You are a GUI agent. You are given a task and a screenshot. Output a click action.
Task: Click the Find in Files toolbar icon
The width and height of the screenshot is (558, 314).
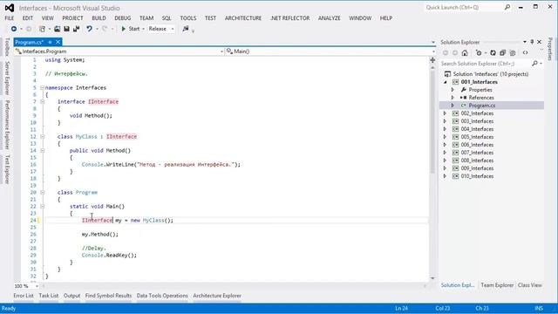tap(186, 29)
